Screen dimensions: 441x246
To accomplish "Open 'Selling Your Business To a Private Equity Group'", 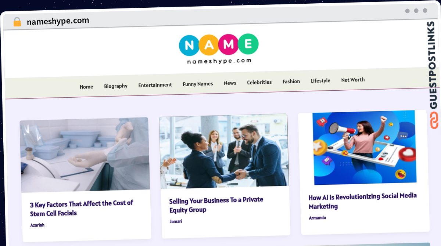I will (216, 205).
